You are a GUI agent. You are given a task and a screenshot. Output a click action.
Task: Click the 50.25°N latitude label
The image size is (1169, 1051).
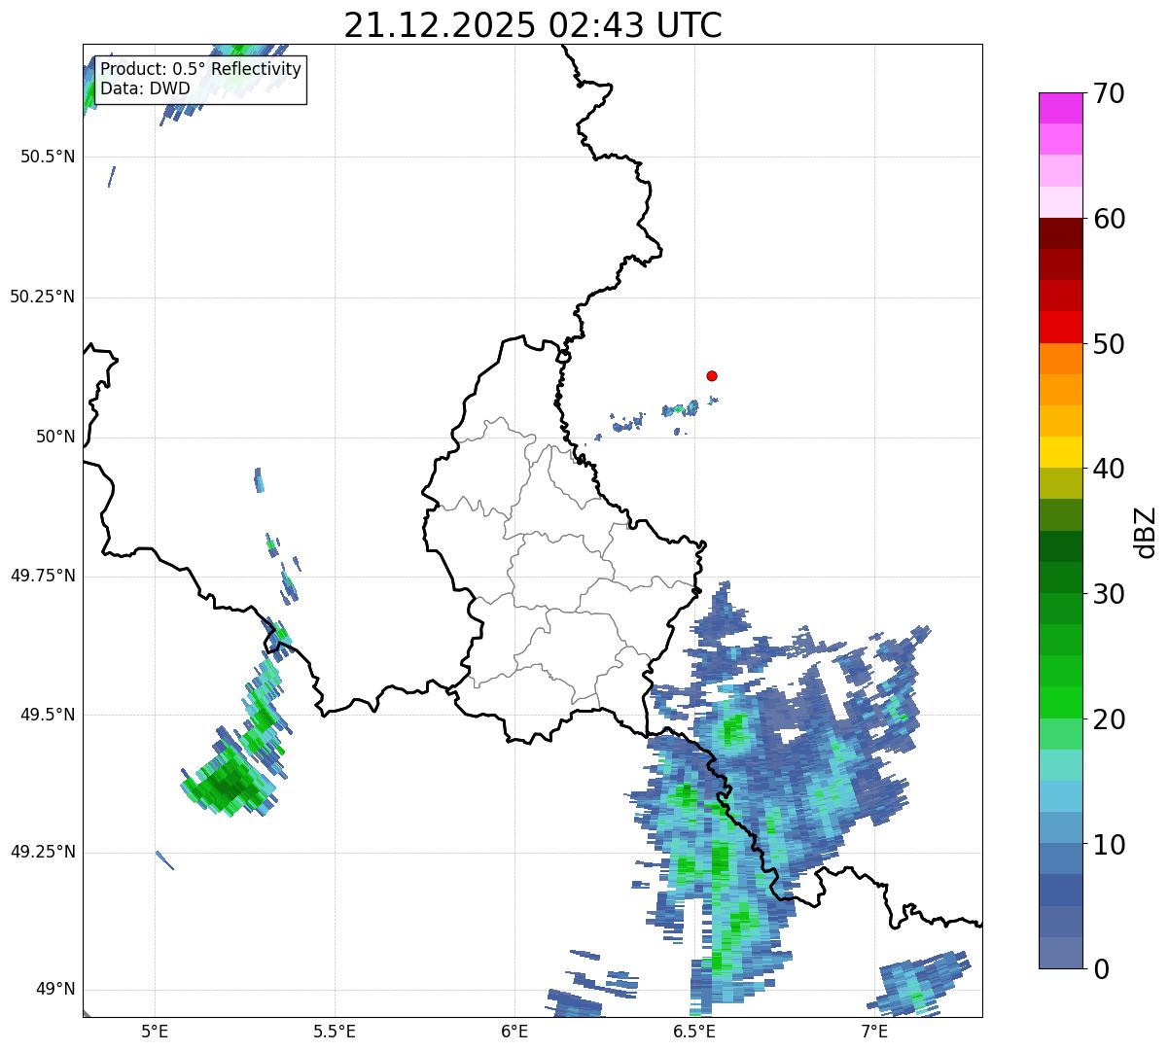tap(43, 297)
